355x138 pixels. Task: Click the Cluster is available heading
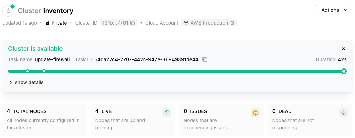pos(35,49)
